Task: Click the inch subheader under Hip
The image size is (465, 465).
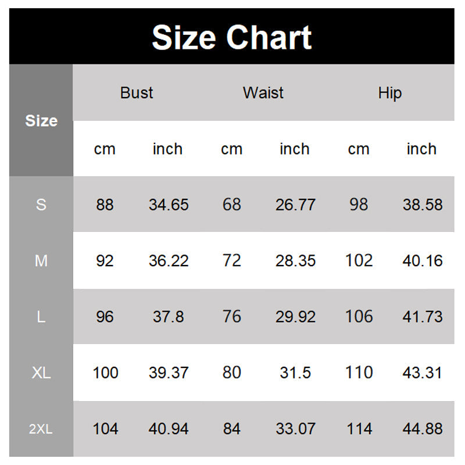Action: [x=421, y=149]
